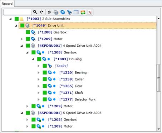Click the gear icon beside Drive Unit
The image size is (162, 133).
pyautogui.click(x=28, y=26)
